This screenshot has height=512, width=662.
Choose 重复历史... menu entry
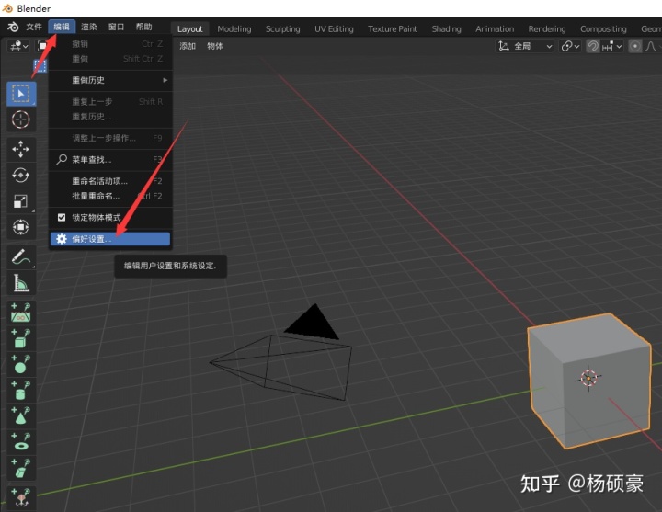coord(110,117)
